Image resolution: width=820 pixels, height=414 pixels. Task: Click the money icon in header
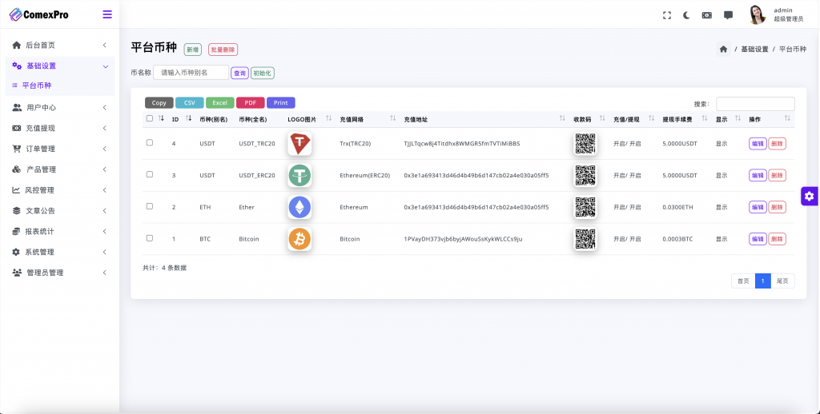pos(707,15)
